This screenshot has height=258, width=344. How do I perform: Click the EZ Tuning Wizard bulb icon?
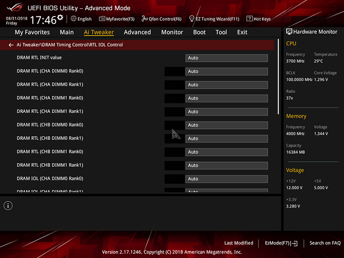[x=192, y=19]
